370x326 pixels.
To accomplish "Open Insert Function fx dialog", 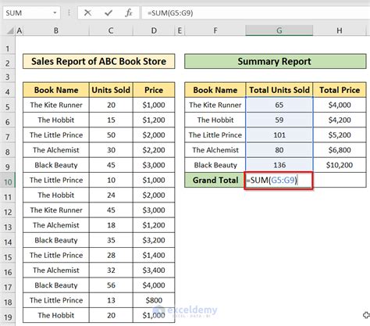I will point(129,13).
